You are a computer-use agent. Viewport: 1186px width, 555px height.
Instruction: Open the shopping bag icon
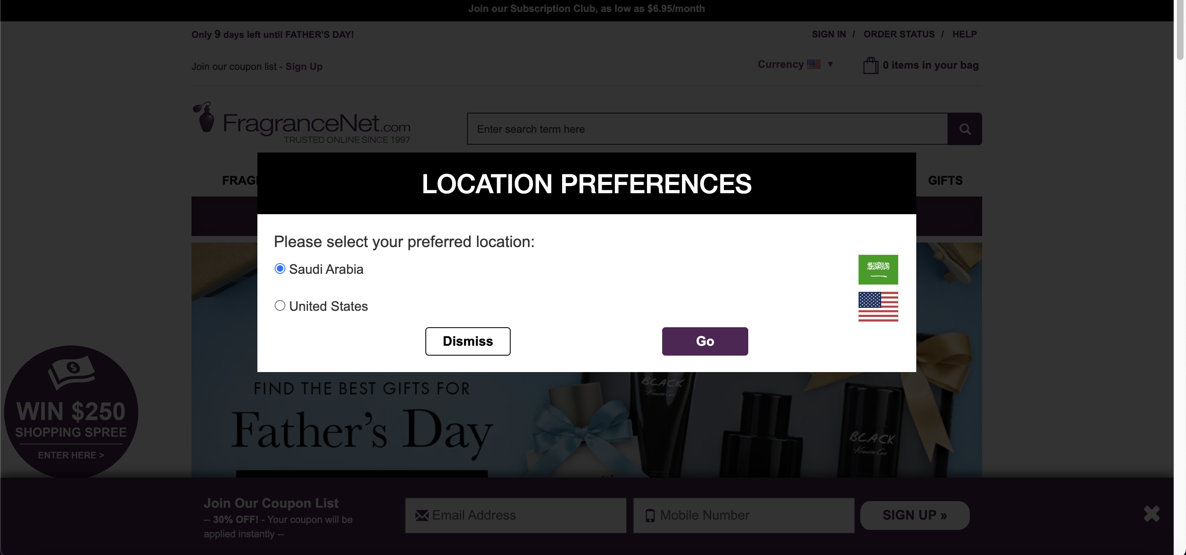tap(871, 65)
